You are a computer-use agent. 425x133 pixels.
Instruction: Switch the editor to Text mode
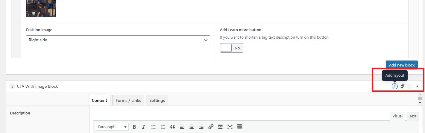click(413, 116)
